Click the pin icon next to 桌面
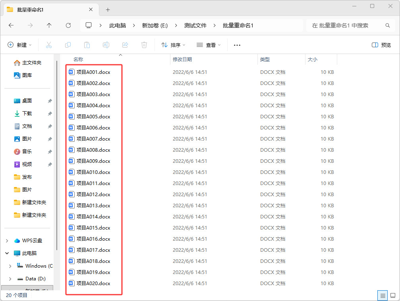Screen dimensions: 400x301 [x=50, y=101]
